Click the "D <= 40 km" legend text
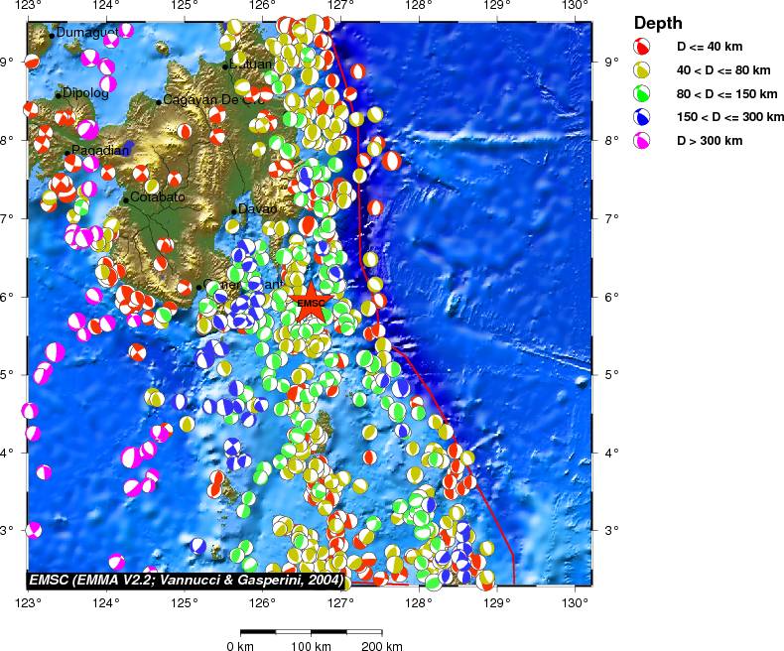 point(709,47)
